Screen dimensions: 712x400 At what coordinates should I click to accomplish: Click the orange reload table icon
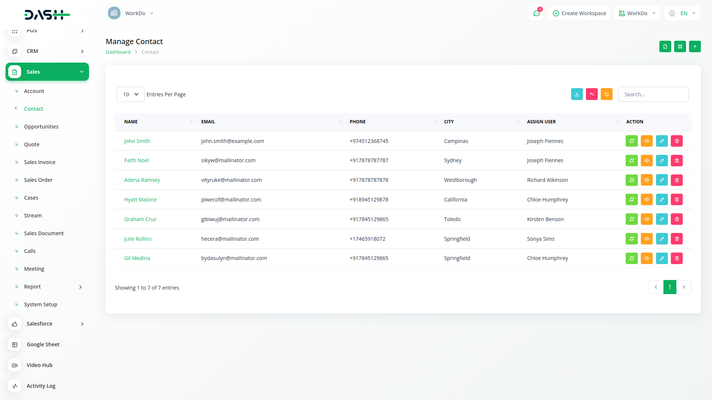tap(606, 94)
